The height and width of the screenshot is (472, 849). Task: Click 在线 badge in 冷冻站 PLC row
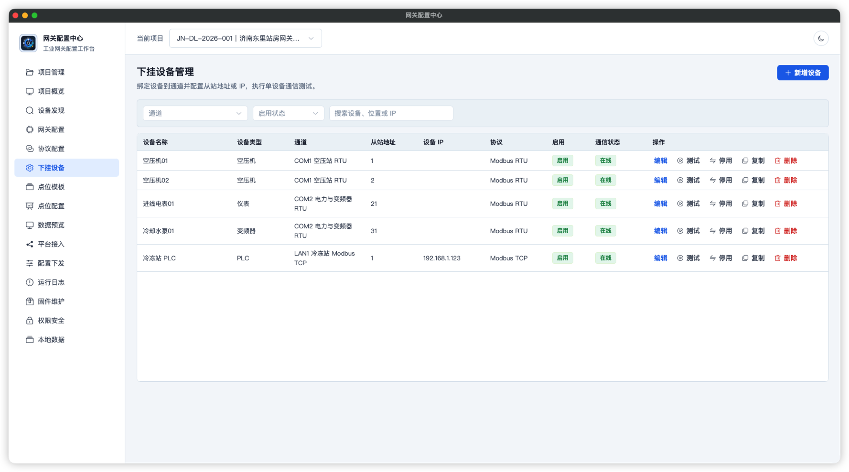coord(605,258)
